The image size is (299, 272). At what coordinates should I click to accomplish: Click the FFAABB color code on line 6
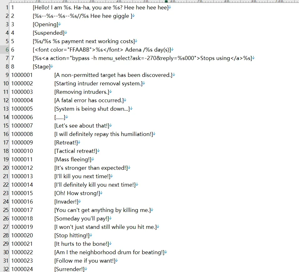[79, 50]
